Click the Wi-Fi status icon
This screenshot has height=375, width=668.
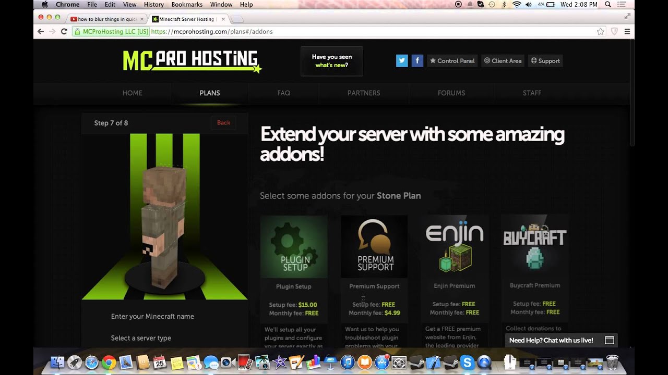coord(517,4)
